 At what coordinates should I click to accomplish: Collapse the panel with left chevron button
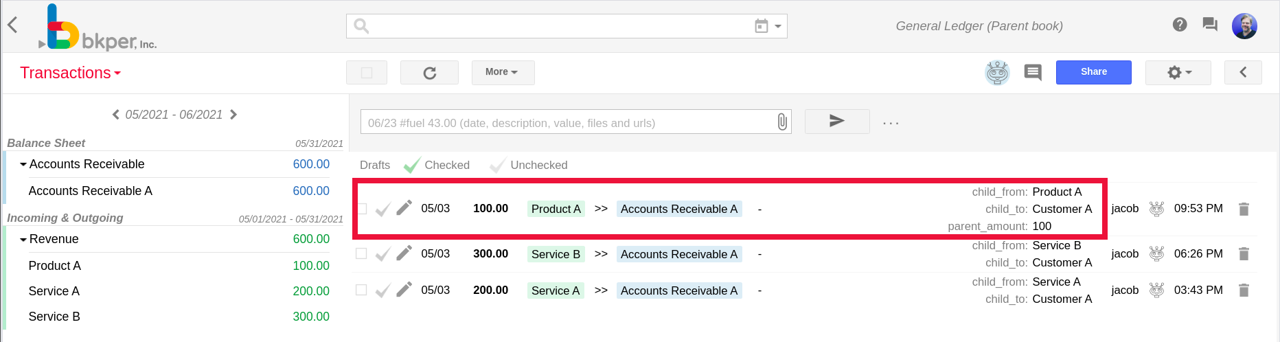[x=1243, y=72]
